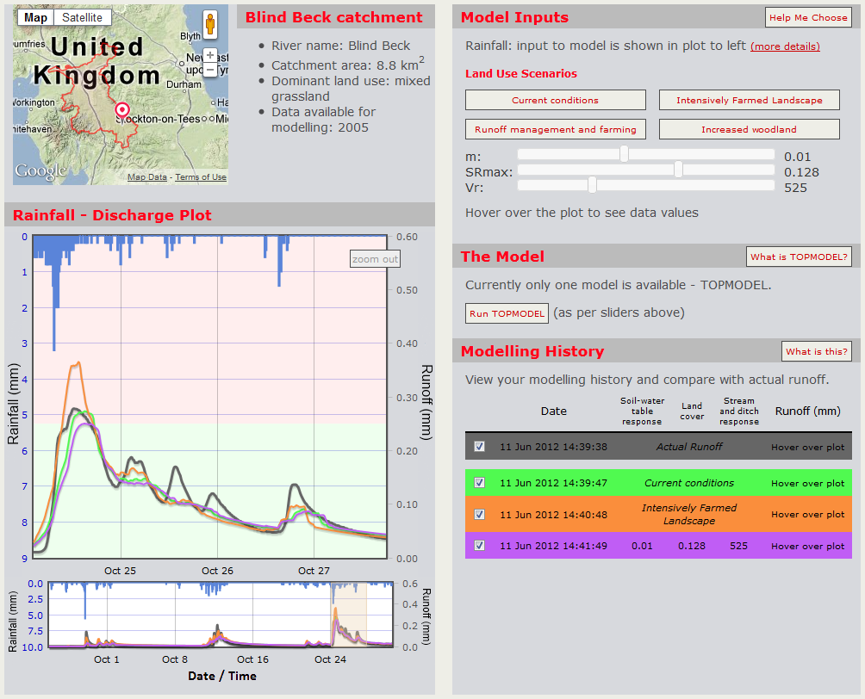Click the map zoom in plus button
The height and width of the screenshot is (699, 865).
pos(209,55)
